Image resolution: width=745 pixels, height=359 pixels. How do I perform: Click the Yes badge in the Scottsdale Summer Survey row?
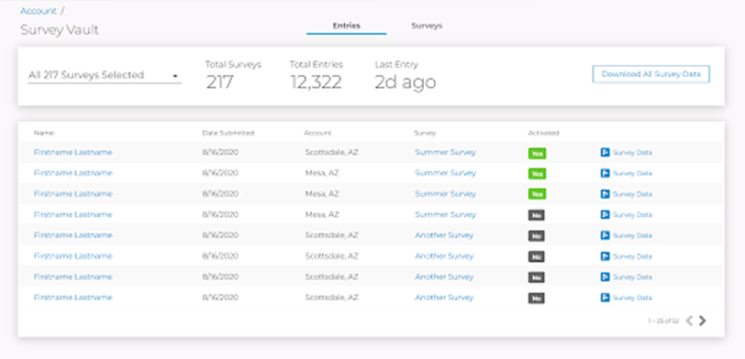pyautogui.click(x=537, y=153)
